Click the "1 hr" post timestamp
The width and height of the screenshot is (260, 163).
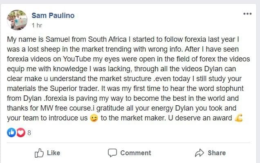pos(37,25)
